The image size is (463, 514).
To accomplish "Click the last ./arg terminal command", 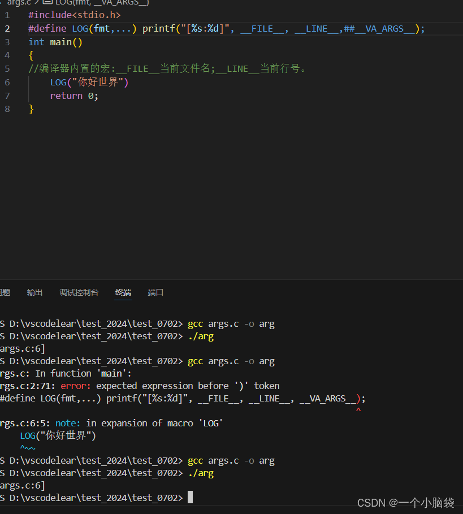I will point(201,473).
